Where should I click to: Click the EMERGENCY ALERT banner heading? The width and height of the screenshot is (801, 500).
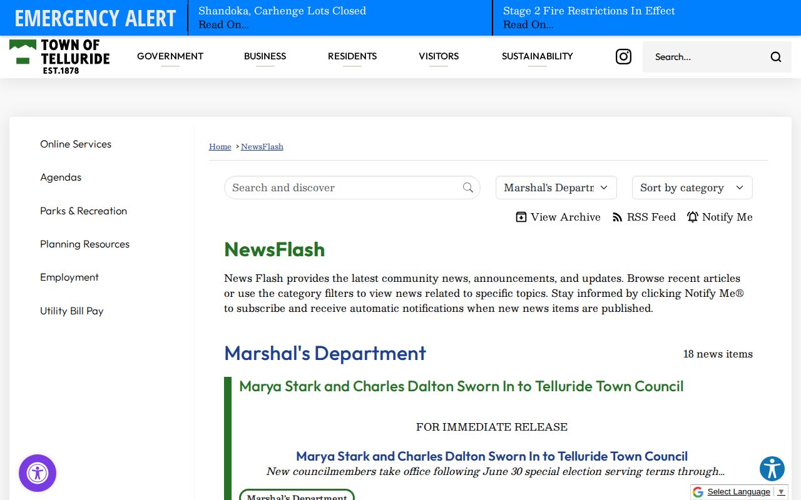(95, 18)
